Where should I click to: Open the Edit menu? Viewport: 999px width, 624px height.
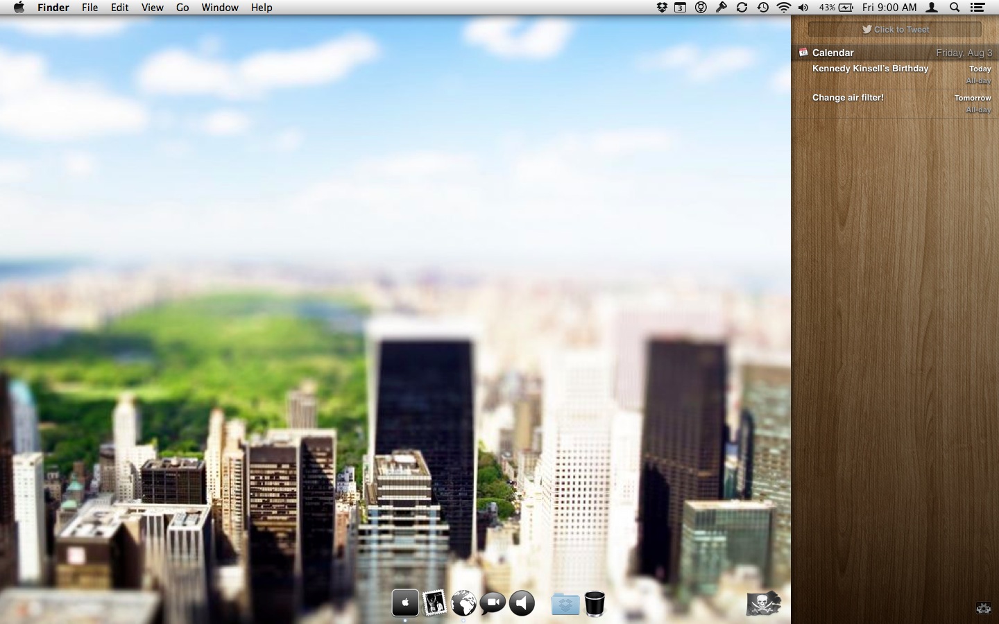click(120, 8)
